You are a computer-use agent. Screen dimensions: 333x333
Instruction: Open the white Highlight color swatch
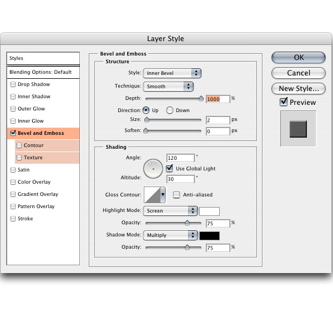click(x=209, y=211)
